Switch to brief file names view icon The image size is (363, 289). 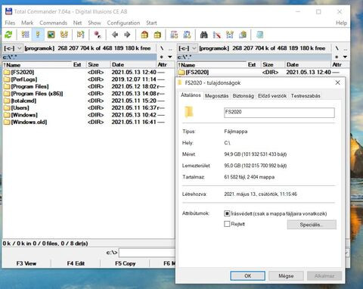coord(25,35)
